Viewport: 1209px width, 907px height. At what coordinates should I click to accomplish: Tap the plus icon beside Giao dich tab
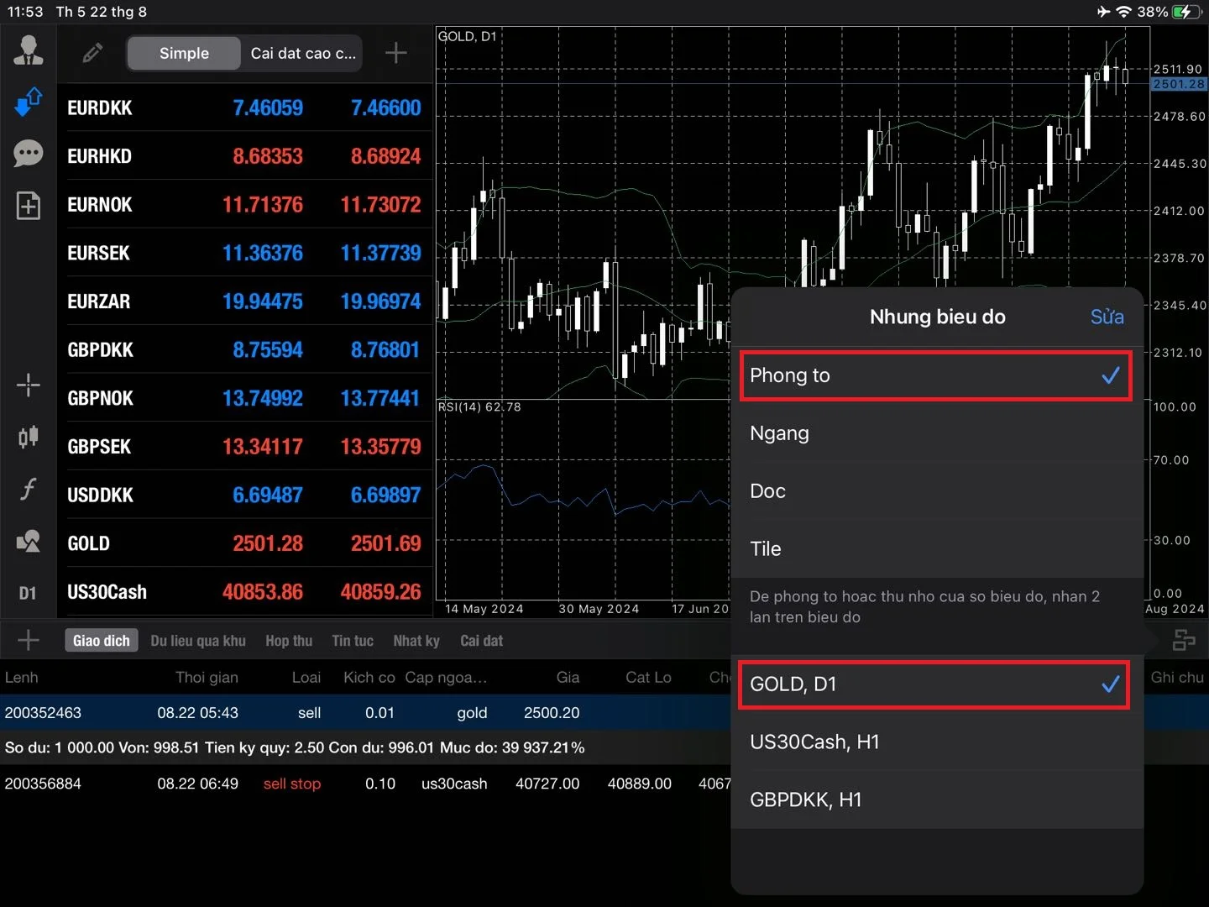pyautogui.click(x=29, y=640)
